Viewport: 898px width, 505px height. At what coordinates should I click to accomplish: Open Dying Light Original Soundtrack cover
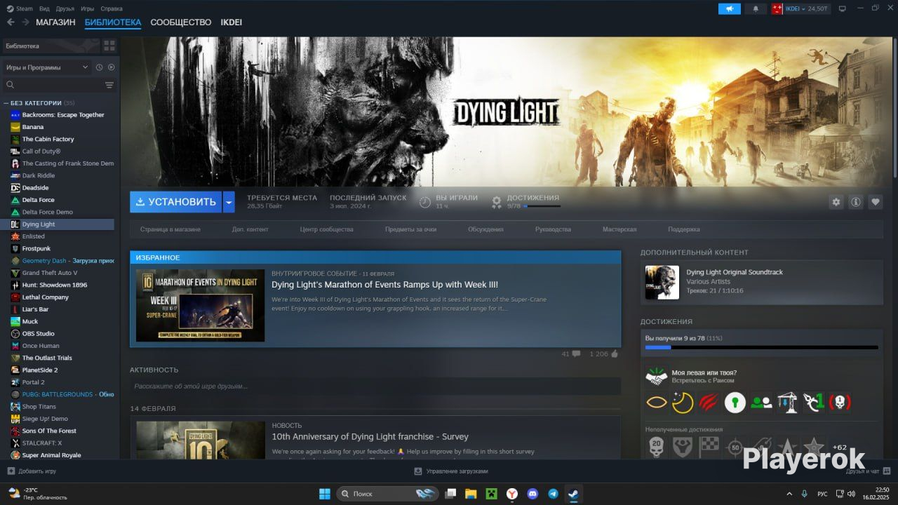[662, 282]
